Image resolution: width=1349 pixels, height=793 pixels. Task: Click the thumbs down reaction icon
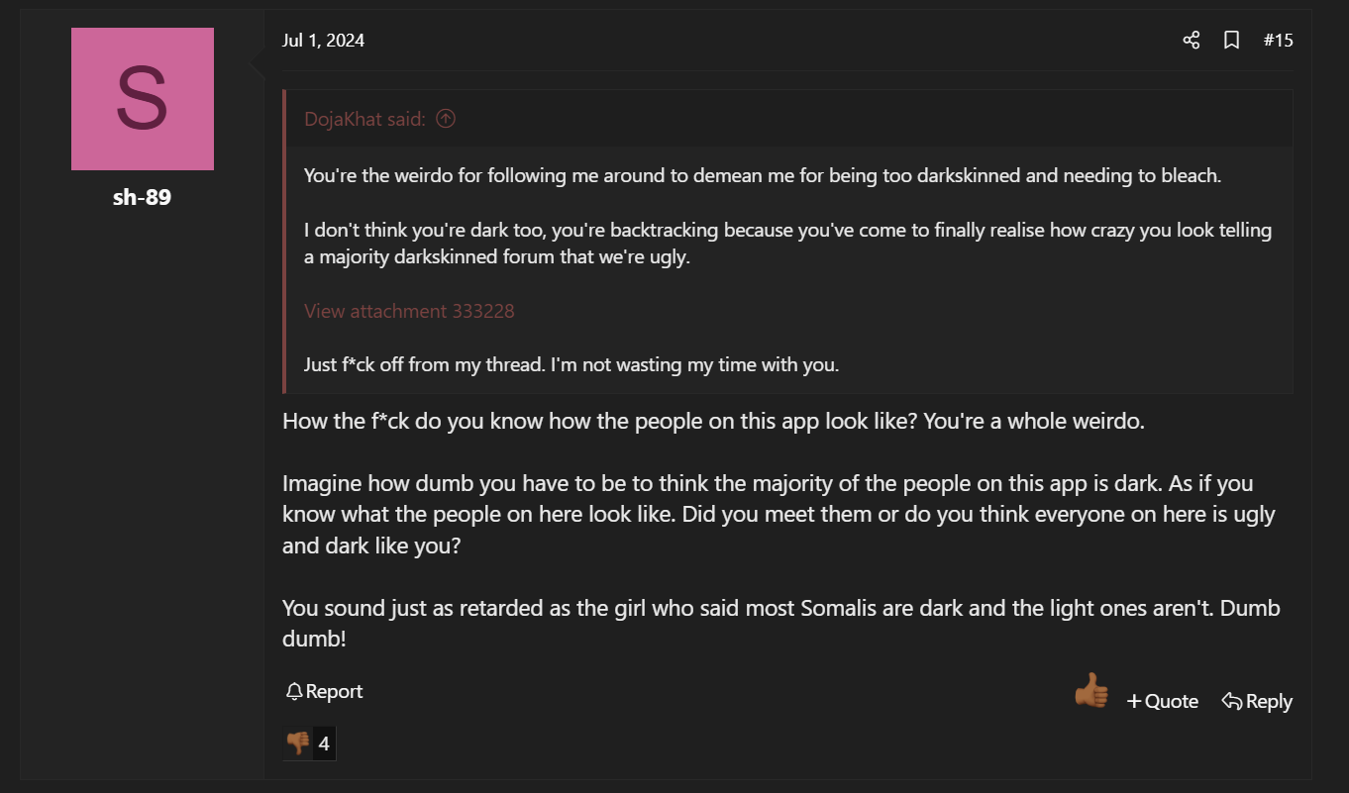[x=297, y=743]
